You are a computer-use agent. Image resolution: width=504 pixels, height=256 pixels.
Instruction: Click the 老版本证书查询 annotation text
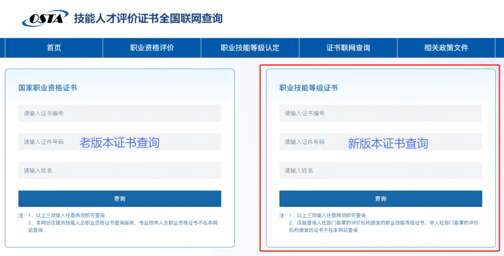(119, 143)
